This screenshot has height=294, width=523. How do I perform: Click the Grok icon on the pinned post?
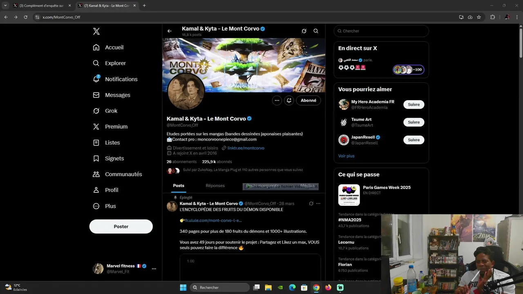coord(311,203)
